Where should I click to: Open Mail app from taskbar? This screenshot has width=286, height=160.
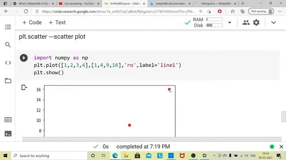click(x=149, y=156)
